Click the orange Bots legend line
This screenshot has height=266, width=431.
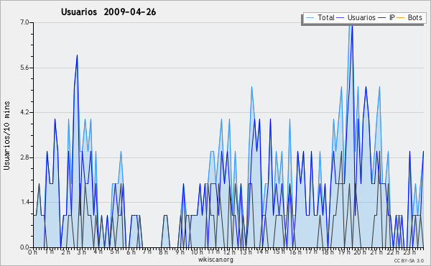[401, 18]
